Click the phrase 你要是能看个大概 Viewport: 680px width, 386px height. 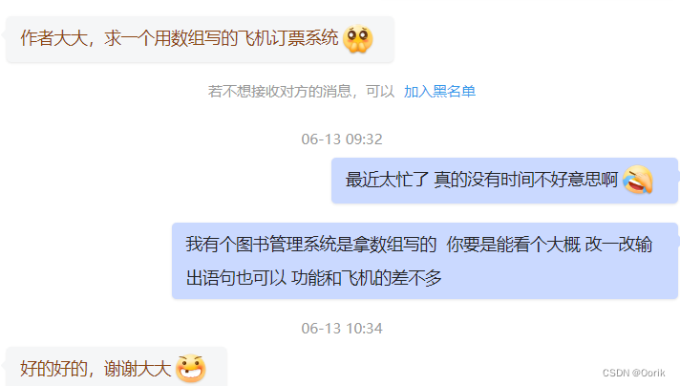point(514,245)
